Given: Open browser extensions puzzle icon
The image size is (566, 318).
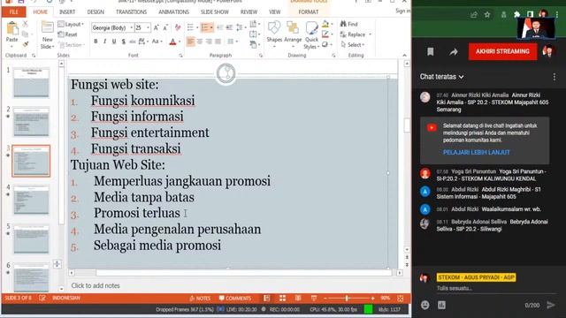Looking at the screenshot, I should click(x=516, y=14).
